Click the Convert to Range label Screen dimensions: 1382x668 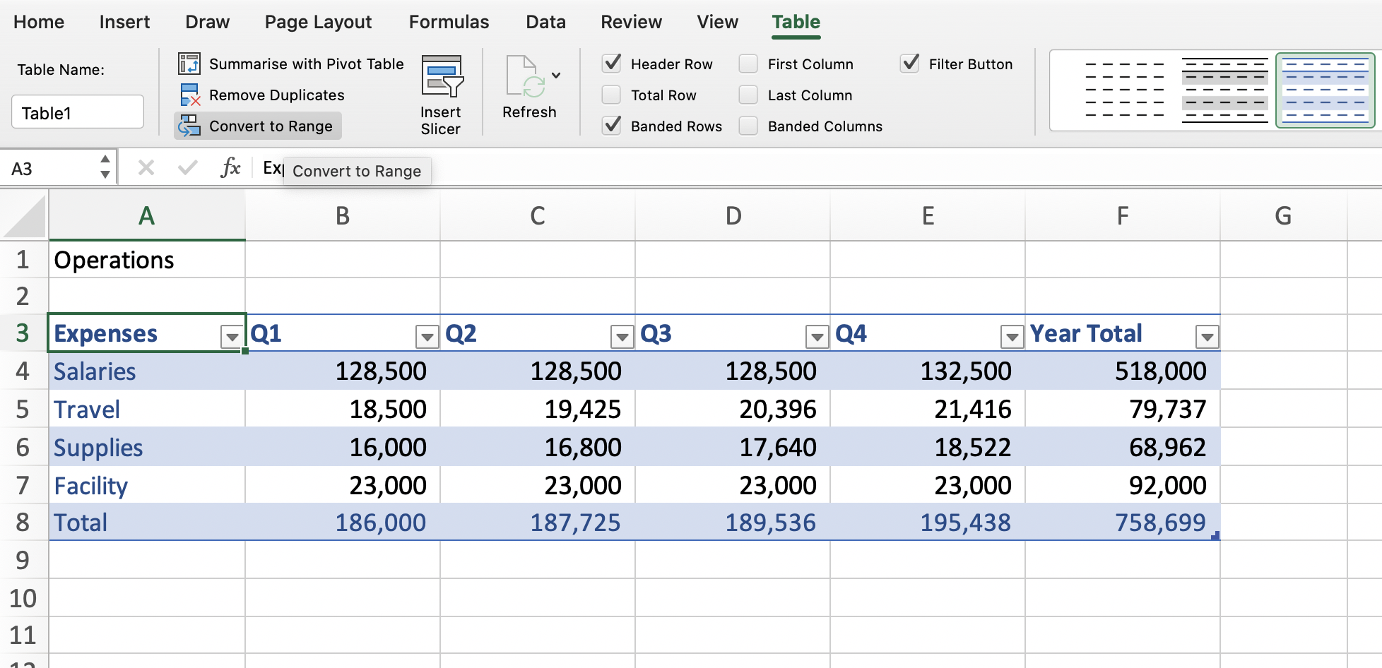coord(271,126)
